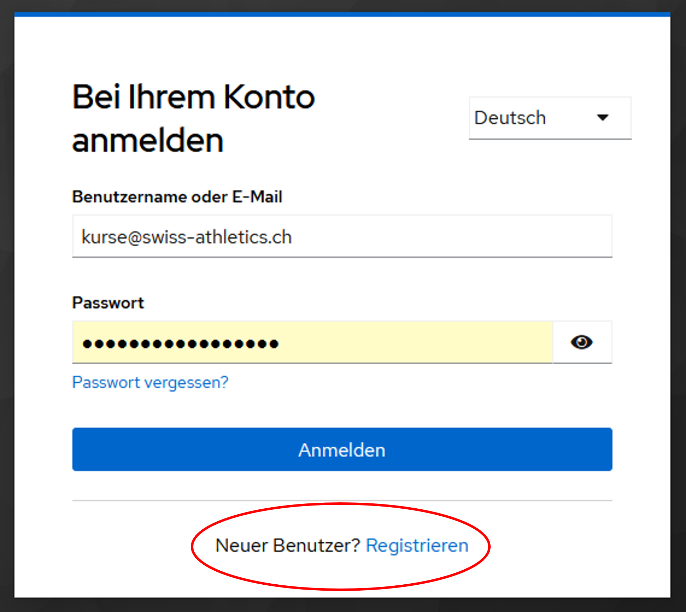Open the Deutsch language dropdown
The height and width of the screenshot is (612, 686).
pos(550,118)
